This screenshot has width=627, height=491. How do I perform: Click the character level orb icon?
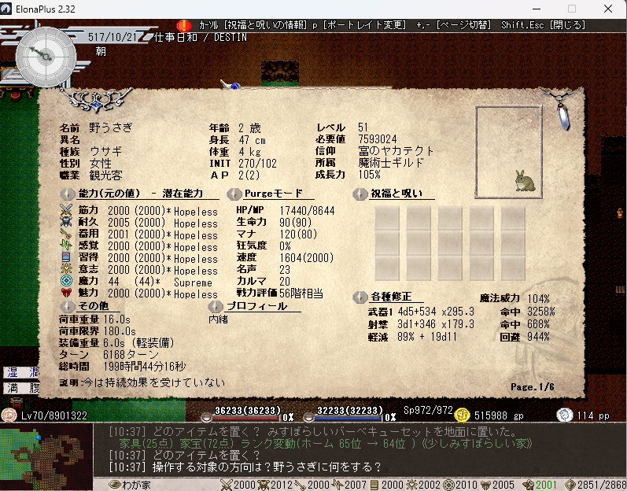coord(9,415)
